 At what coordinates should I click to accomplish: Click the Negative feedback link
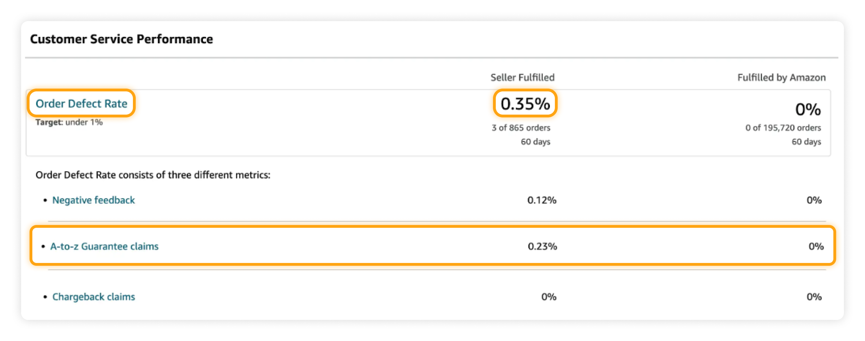(94, 200)
